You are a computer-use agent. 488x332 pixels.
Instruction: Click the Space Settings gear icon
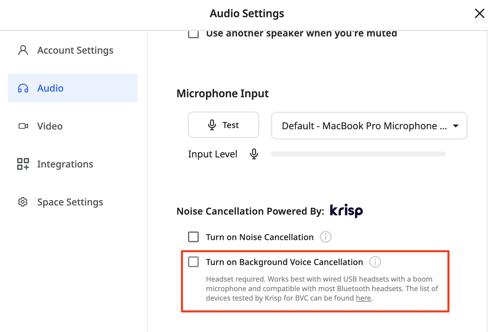(x=23, y=202)
